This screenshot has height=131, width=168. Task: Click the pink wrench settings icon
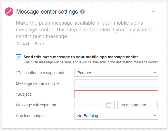pyautogui.click(x=9, y=12)
